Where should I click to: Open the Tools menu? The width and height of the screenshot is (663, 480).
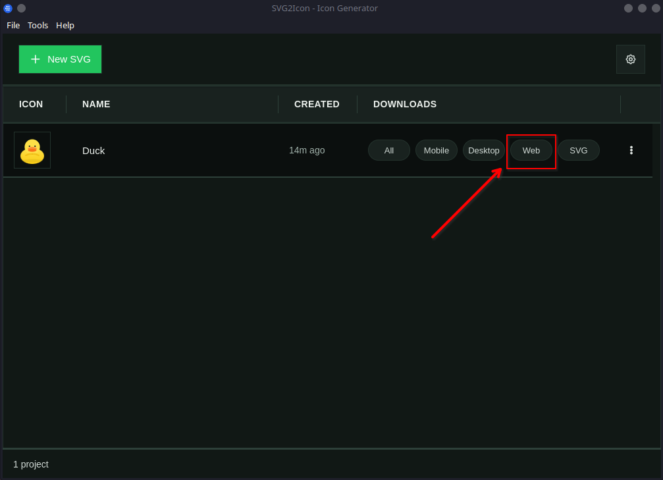[38, 25]
